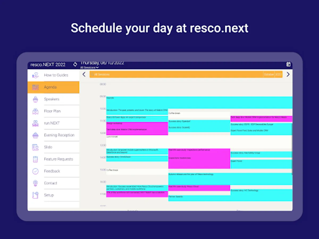Click the October 2022 label
Viewport: 319px width, 239px height.
(273, 74)
